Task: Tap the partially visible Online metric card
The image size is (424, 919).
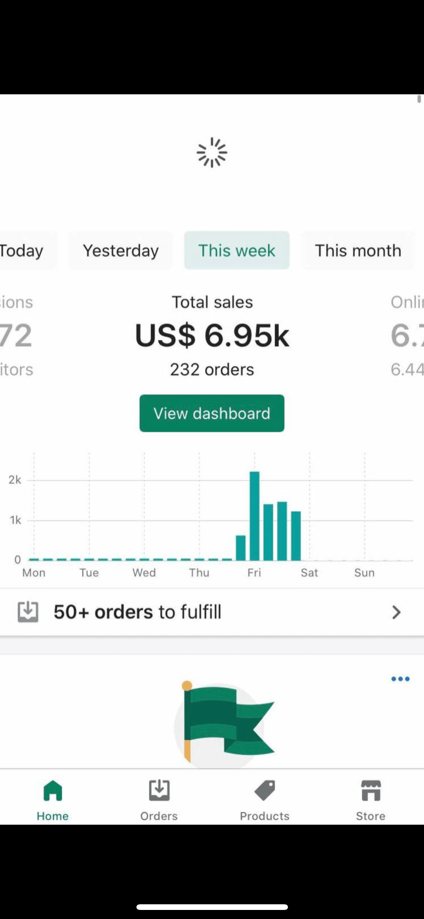Action: coord(407,336)
